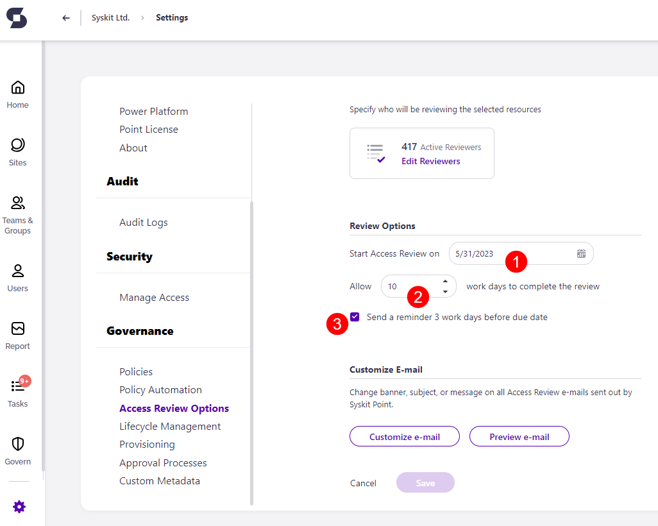The height and width of the screenshot is (526, 658).
Task: Increase work days using the up stepper
Action: [x=446, y=281]
